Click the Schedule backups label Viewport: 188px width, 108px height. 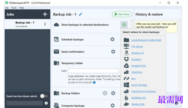[72, 40]
